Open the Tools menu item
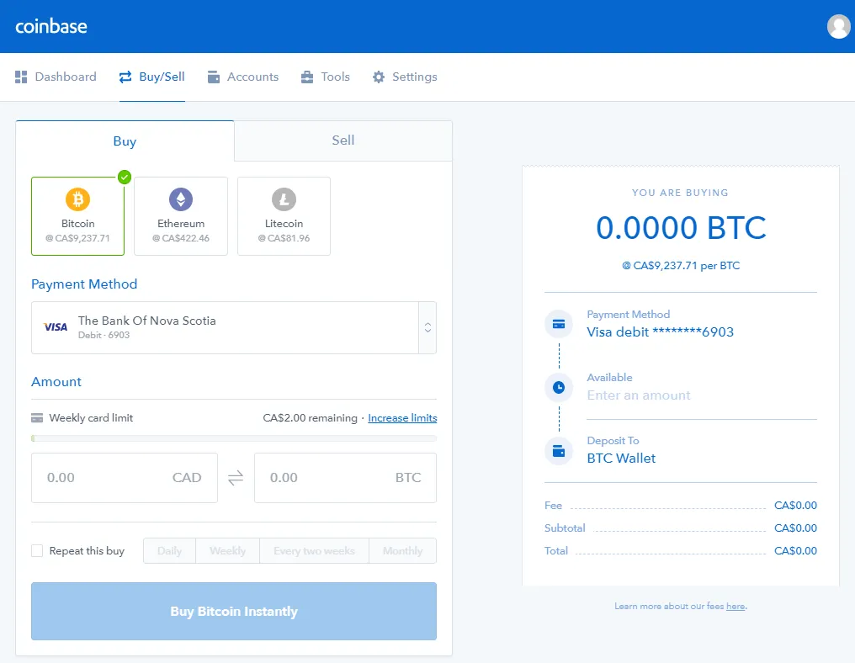Screen dimensions: 855x663 point(326,77)
